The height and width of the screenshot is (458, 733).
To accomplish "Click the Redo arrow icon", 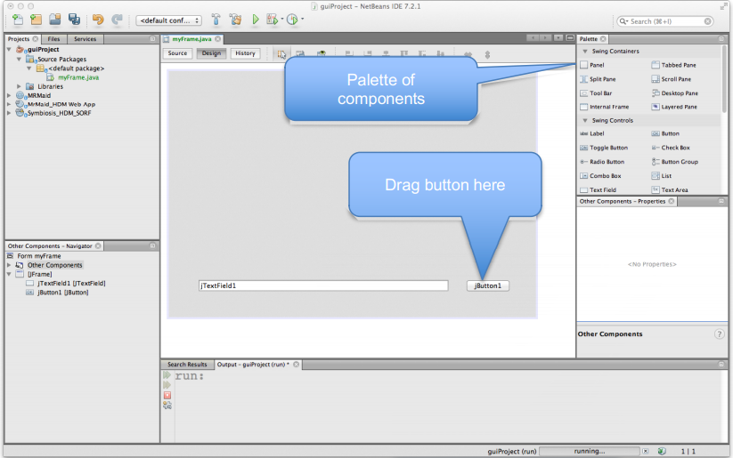I will click(117, 20).
